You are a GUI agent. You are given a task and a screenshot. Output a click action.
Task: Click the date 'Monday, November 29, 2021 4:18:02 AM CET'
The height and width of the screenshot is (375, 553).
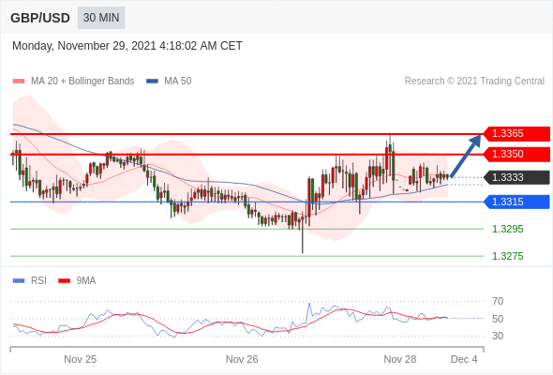[x=127, y=46]
